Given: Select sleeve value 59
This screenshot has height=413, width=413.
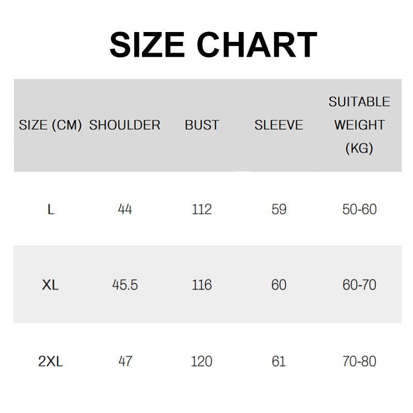Looking at the screenshot, I should 279,209.
